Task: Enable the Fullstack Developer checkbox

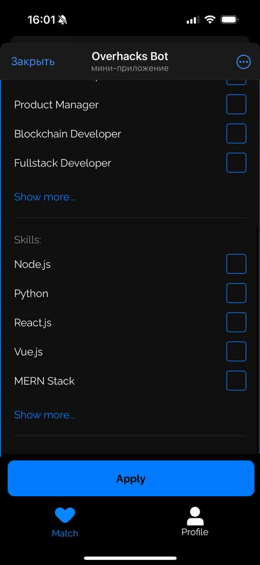Action: click(x=236, y=163)
